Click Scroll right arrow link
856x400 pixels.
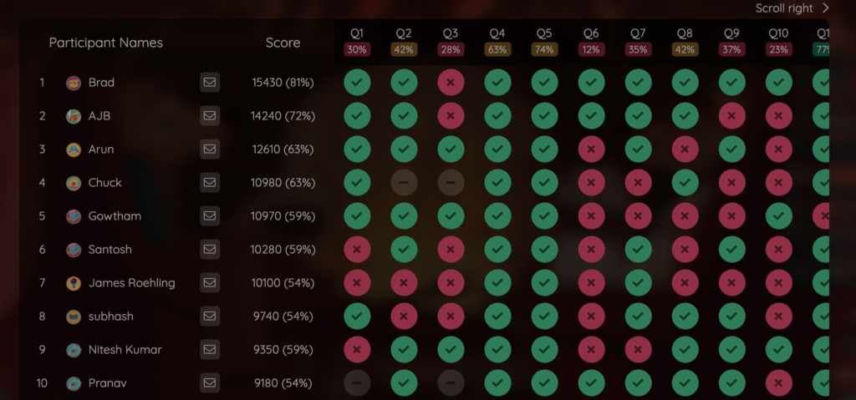tap(792, 8)
